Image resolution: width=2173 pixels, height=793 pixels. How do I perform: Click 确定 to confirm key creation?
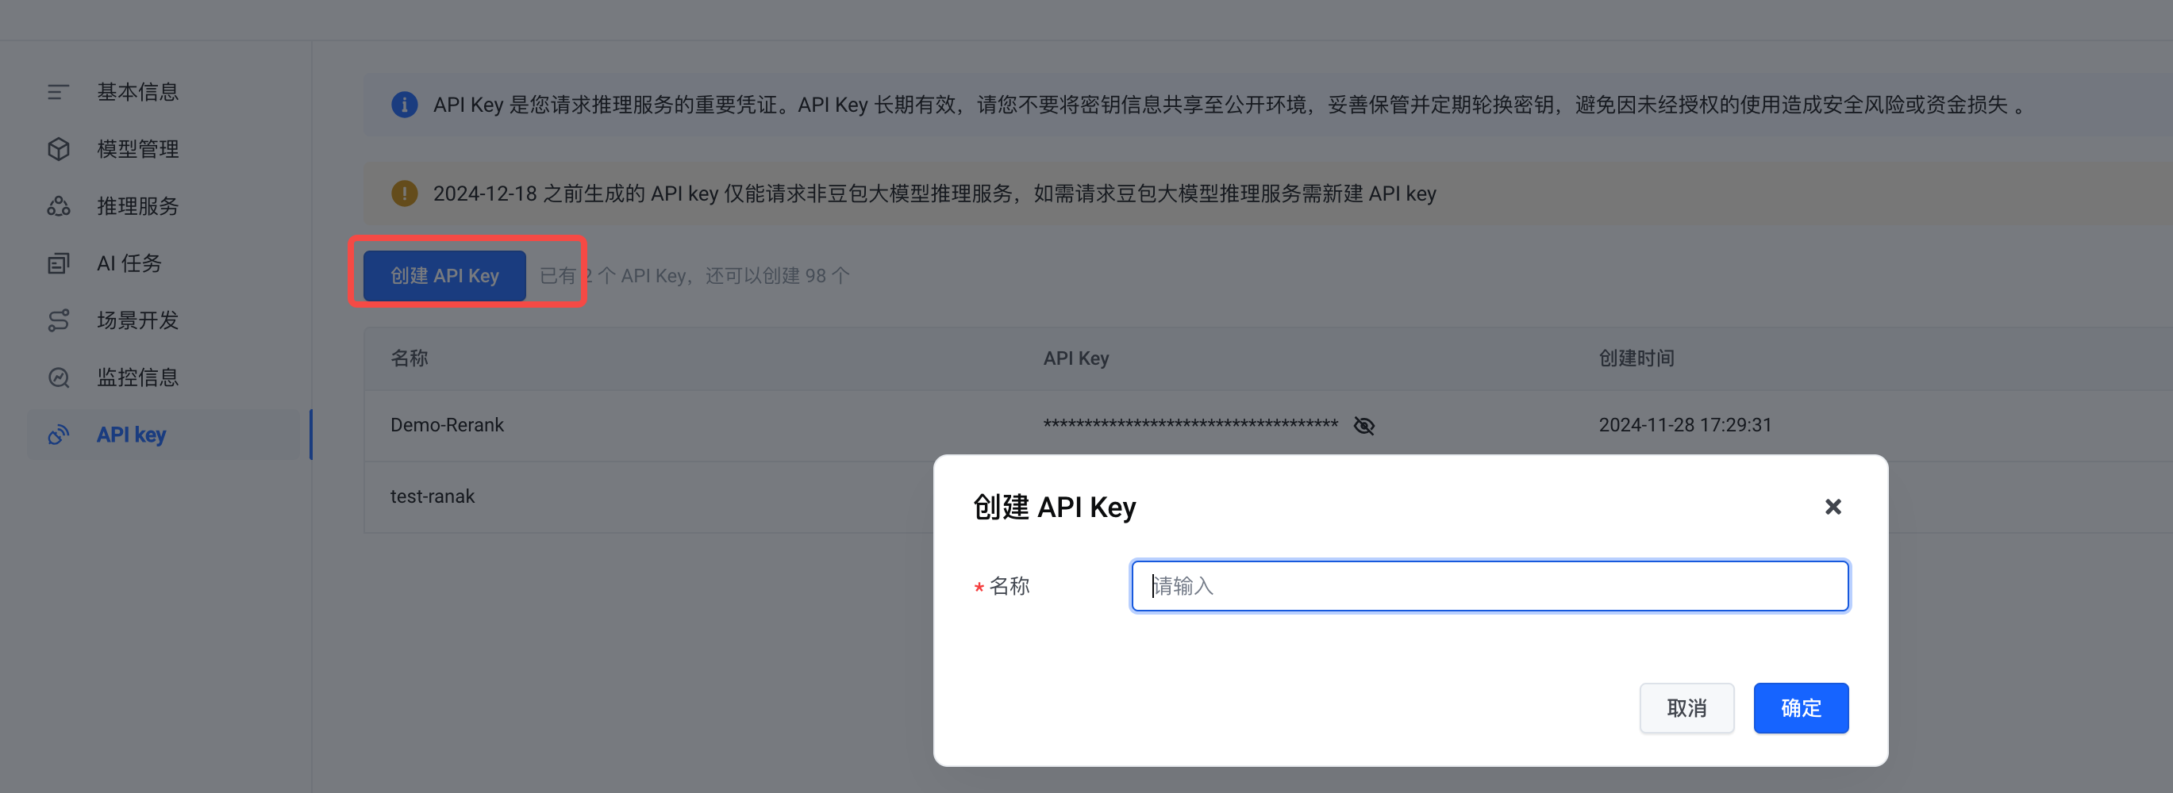tap(1800, 708)
